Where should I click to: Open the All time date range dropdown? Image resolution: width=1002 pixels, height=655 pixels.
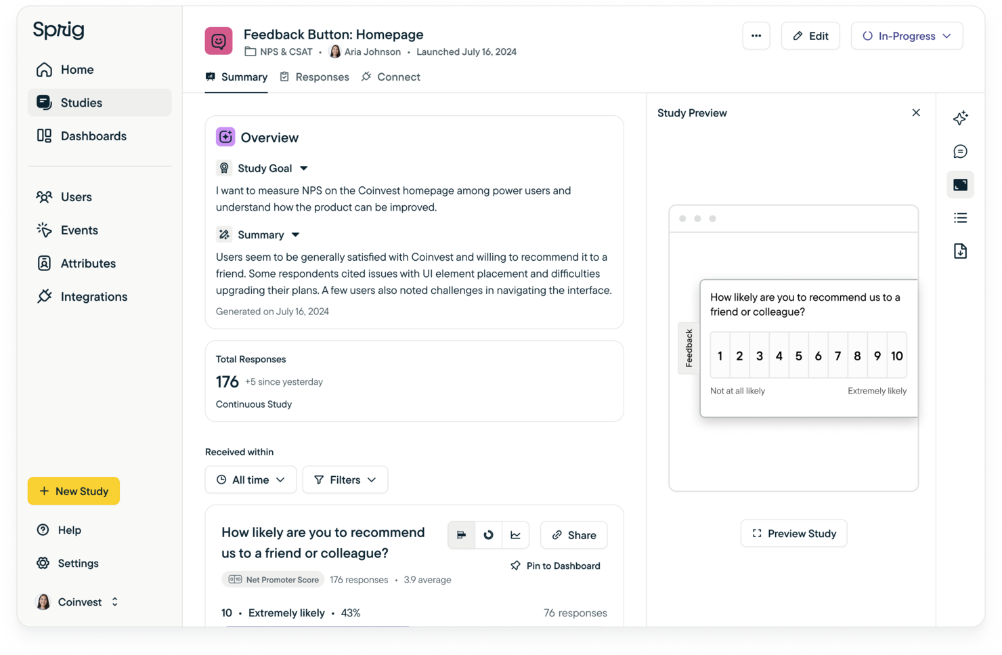(250, 480)
